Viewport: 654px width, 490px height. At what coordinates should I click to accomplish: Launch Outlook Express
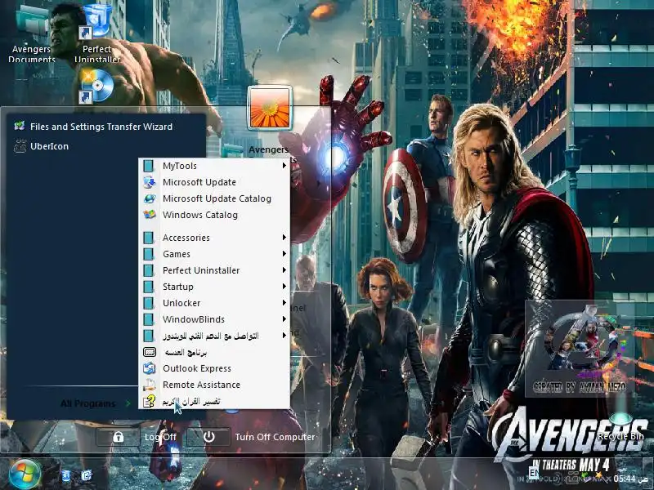pos(214,368)
